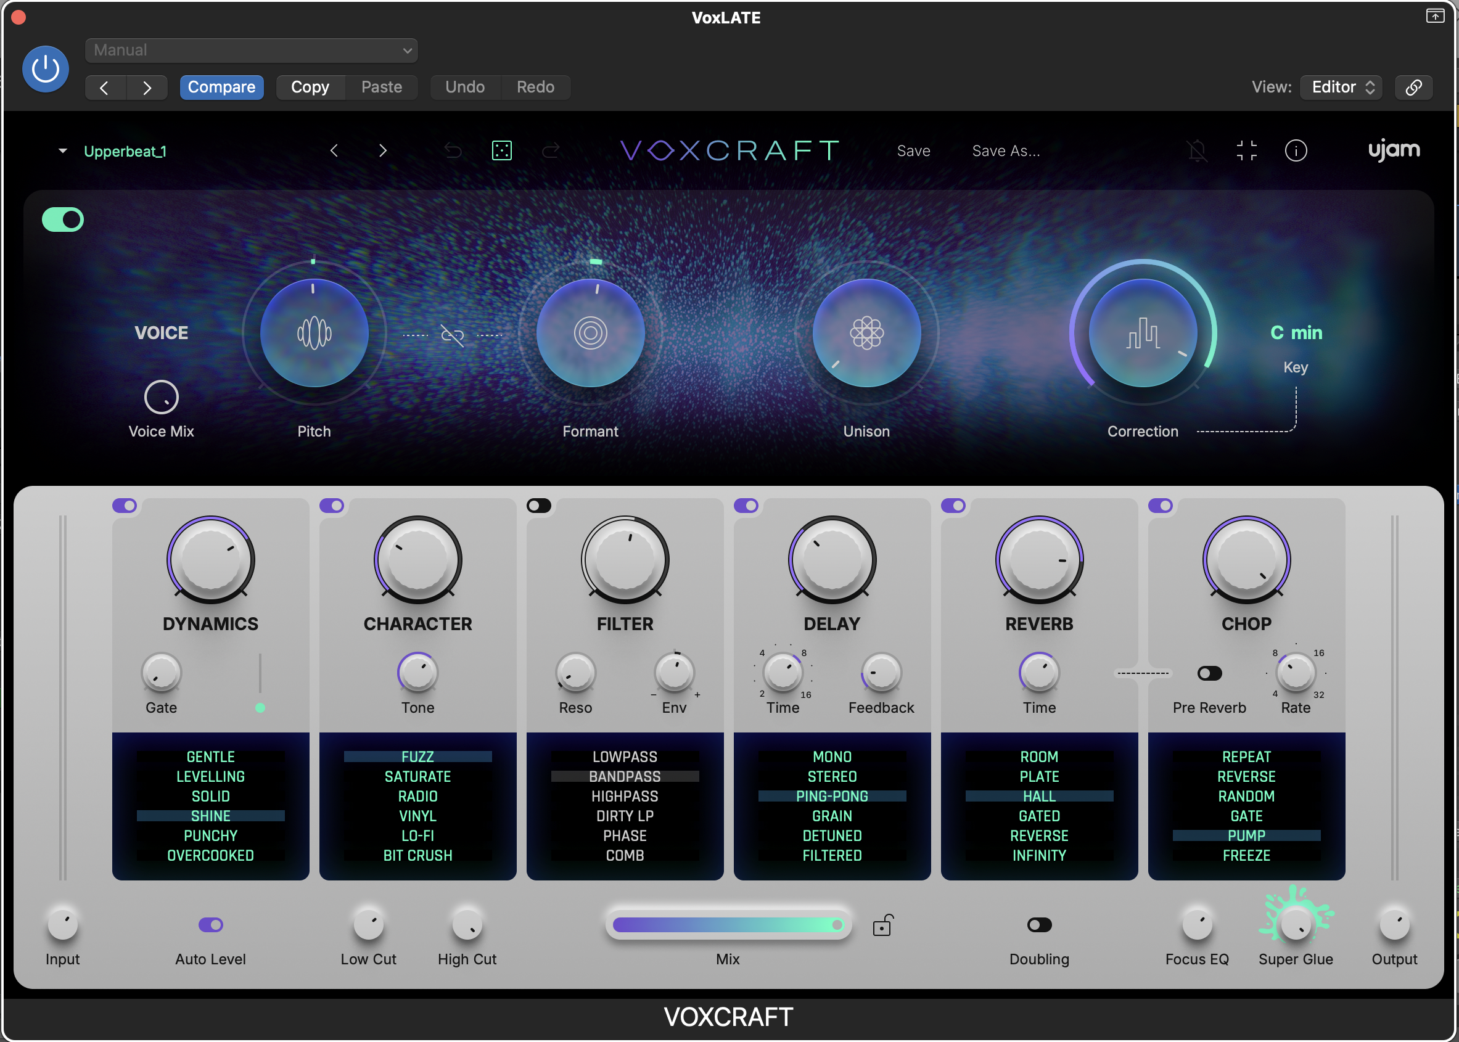Viewport: 1459px width, 1042px height.
Task: Disable the Delay module switch
Action: (x=746, y=506)
